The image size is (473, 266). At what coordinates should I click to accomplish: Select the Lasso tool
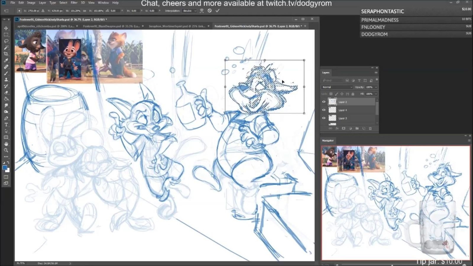(6, 41)
